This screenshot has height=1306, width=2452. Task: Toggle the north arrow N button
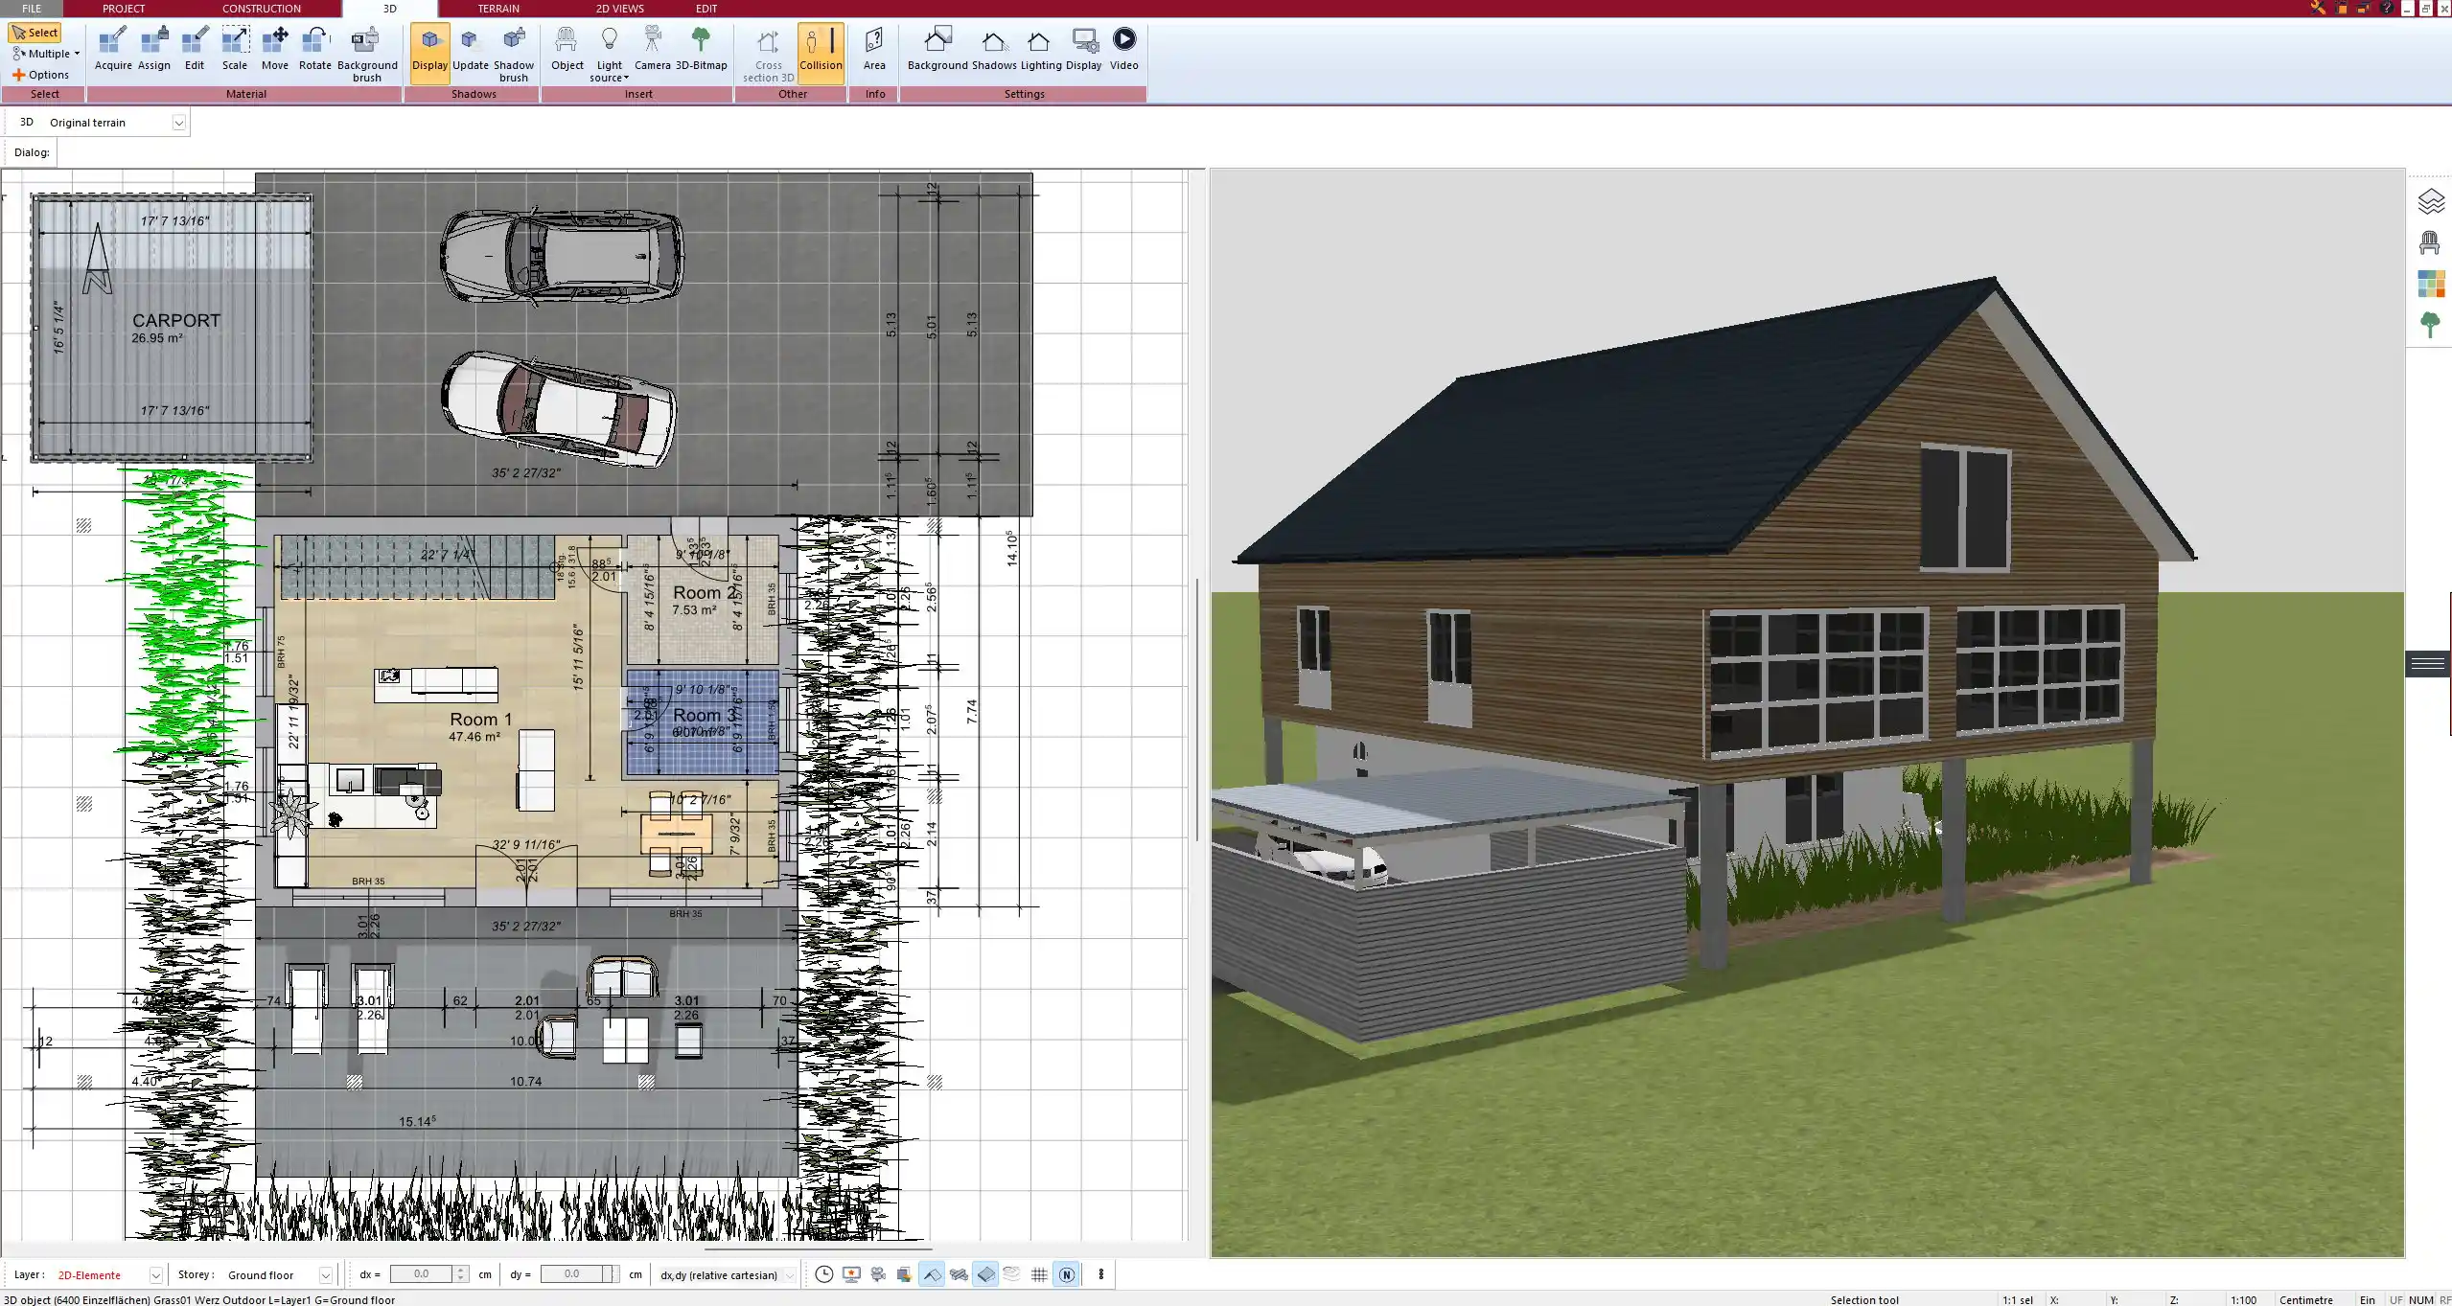pos(1066,1274)
